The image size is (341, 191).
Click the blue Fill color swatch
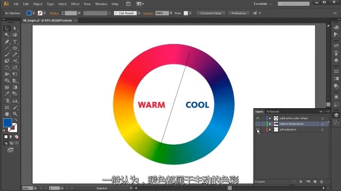click(7, 123)
